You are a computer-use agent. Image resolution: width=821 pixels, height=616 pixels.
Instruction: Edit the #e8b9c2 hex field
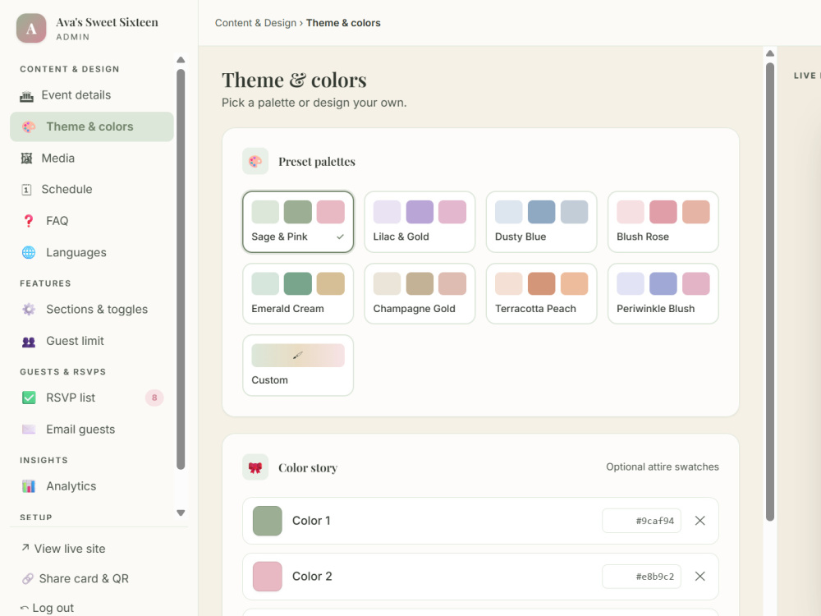[x=641, y=577]
